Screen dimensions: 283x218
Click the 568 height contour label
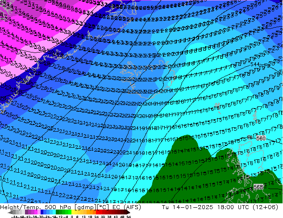[258, 187]
